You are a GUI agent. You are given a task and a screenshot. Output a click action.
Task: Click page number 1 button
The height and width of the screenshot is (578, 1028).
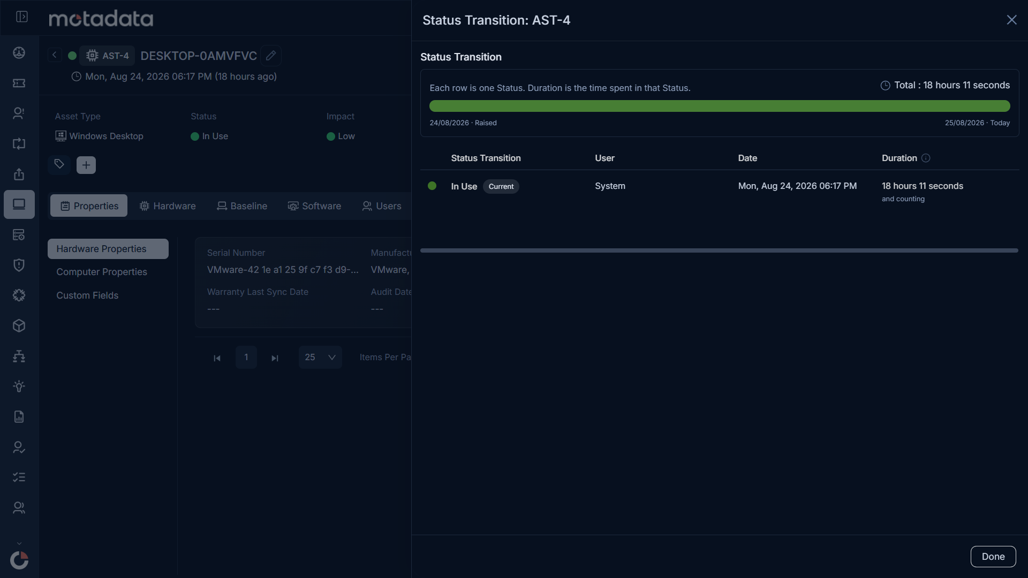246,357
